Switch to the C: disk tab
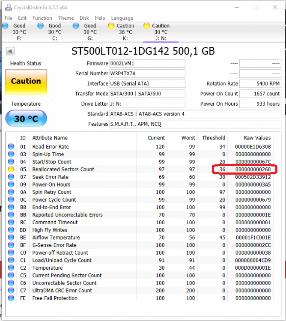This screenshot has height=321, width=286. (x=55, y=32)
